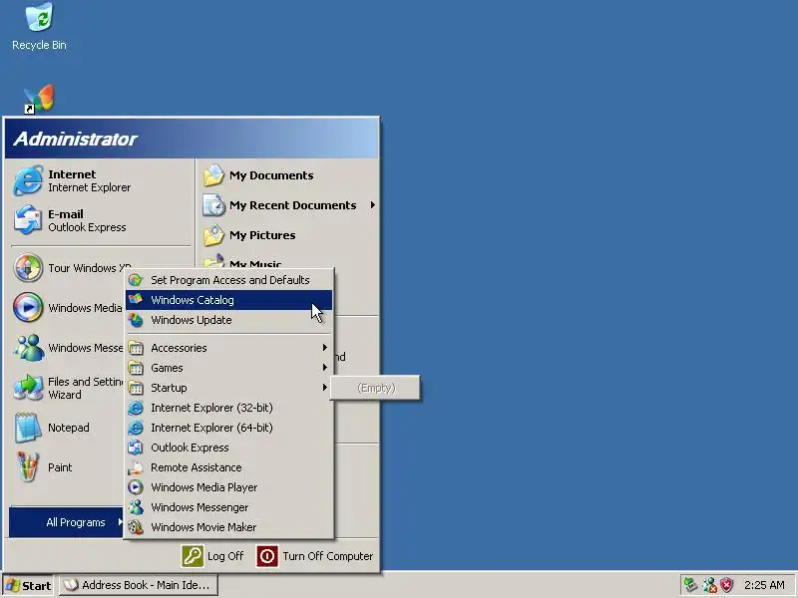Click Internet Explorer (64-bit) icon
This screenshot has height=598, width=798.
(x=136, y=428)
